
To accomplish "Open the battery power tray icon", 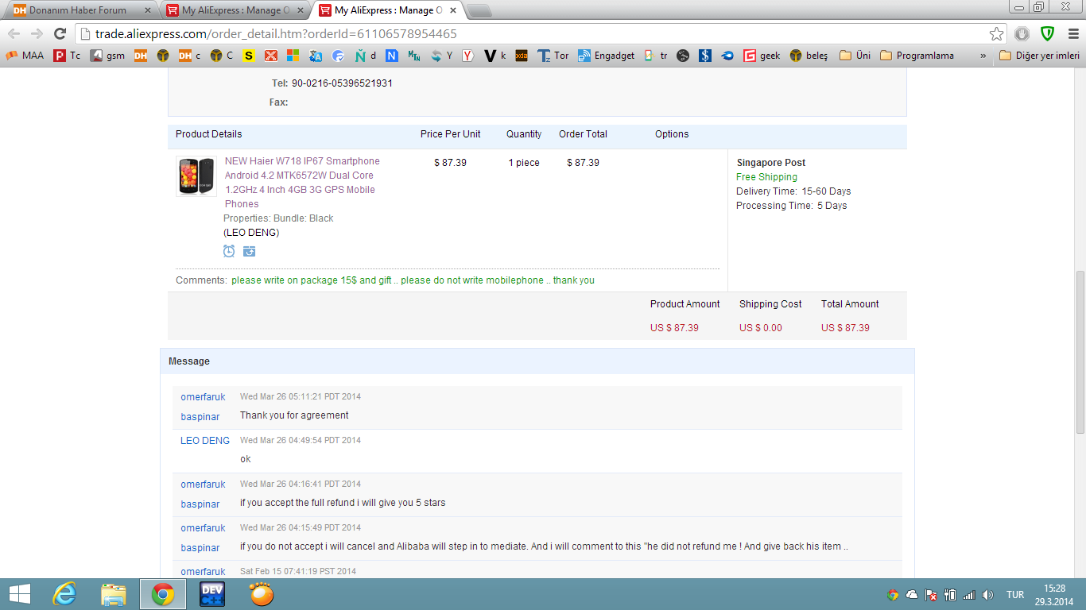I will click(950, 595).
